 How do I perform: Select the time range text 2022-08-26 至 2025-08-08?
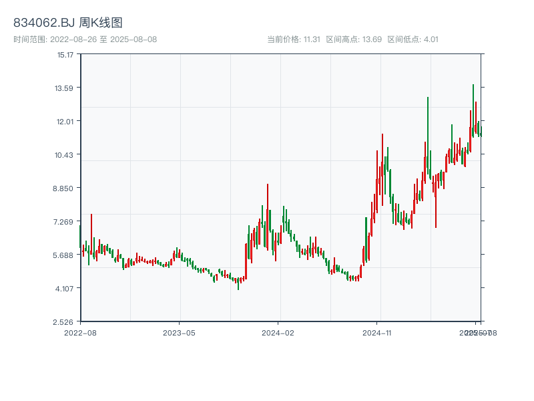pos(103,39)
